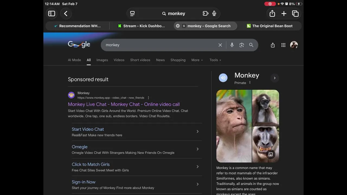The width and height of the screenshot is (347, 195).
Task: Tap the screen recording indicator in status bar
Action: point(270,4)
